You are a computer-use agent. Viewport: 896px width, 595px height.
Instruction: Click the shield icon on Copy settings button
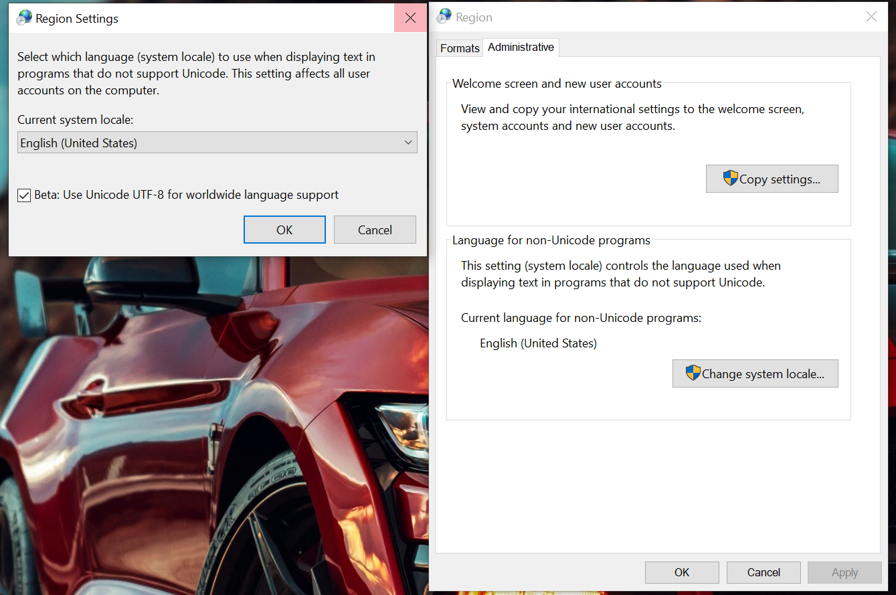coord(730,178)
